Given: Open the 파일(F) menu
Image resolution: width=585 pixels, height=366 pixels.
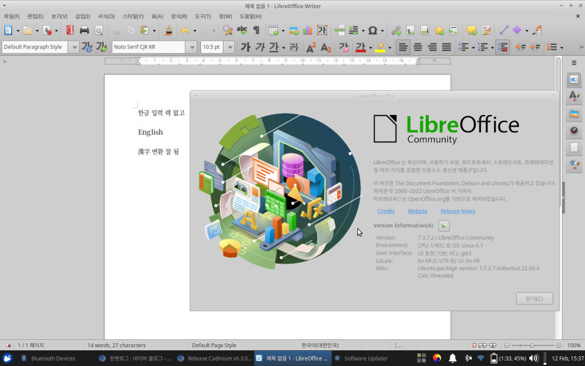Looking at the screenshot, I should (x=12, y=16).
